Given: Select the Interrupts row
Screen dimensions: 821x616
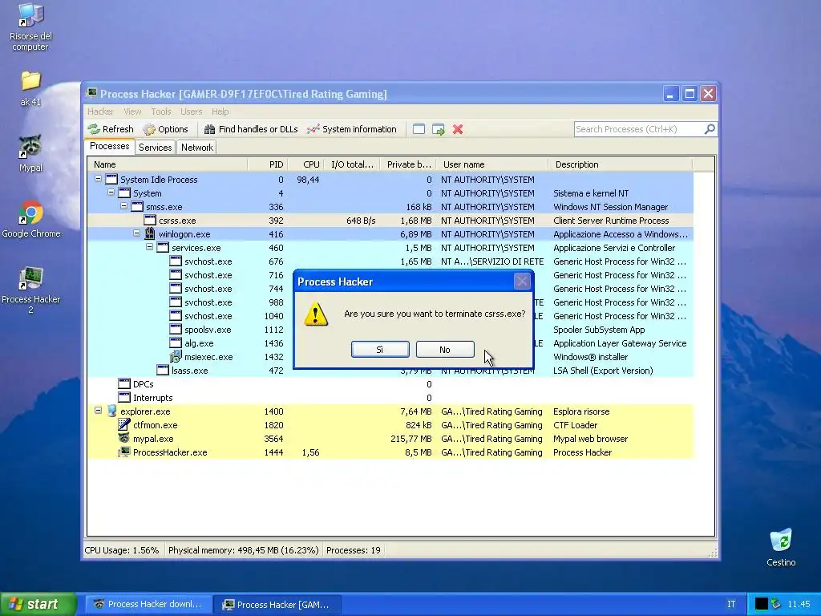Looking at the screenshot, I should click(x=390, y=398).
